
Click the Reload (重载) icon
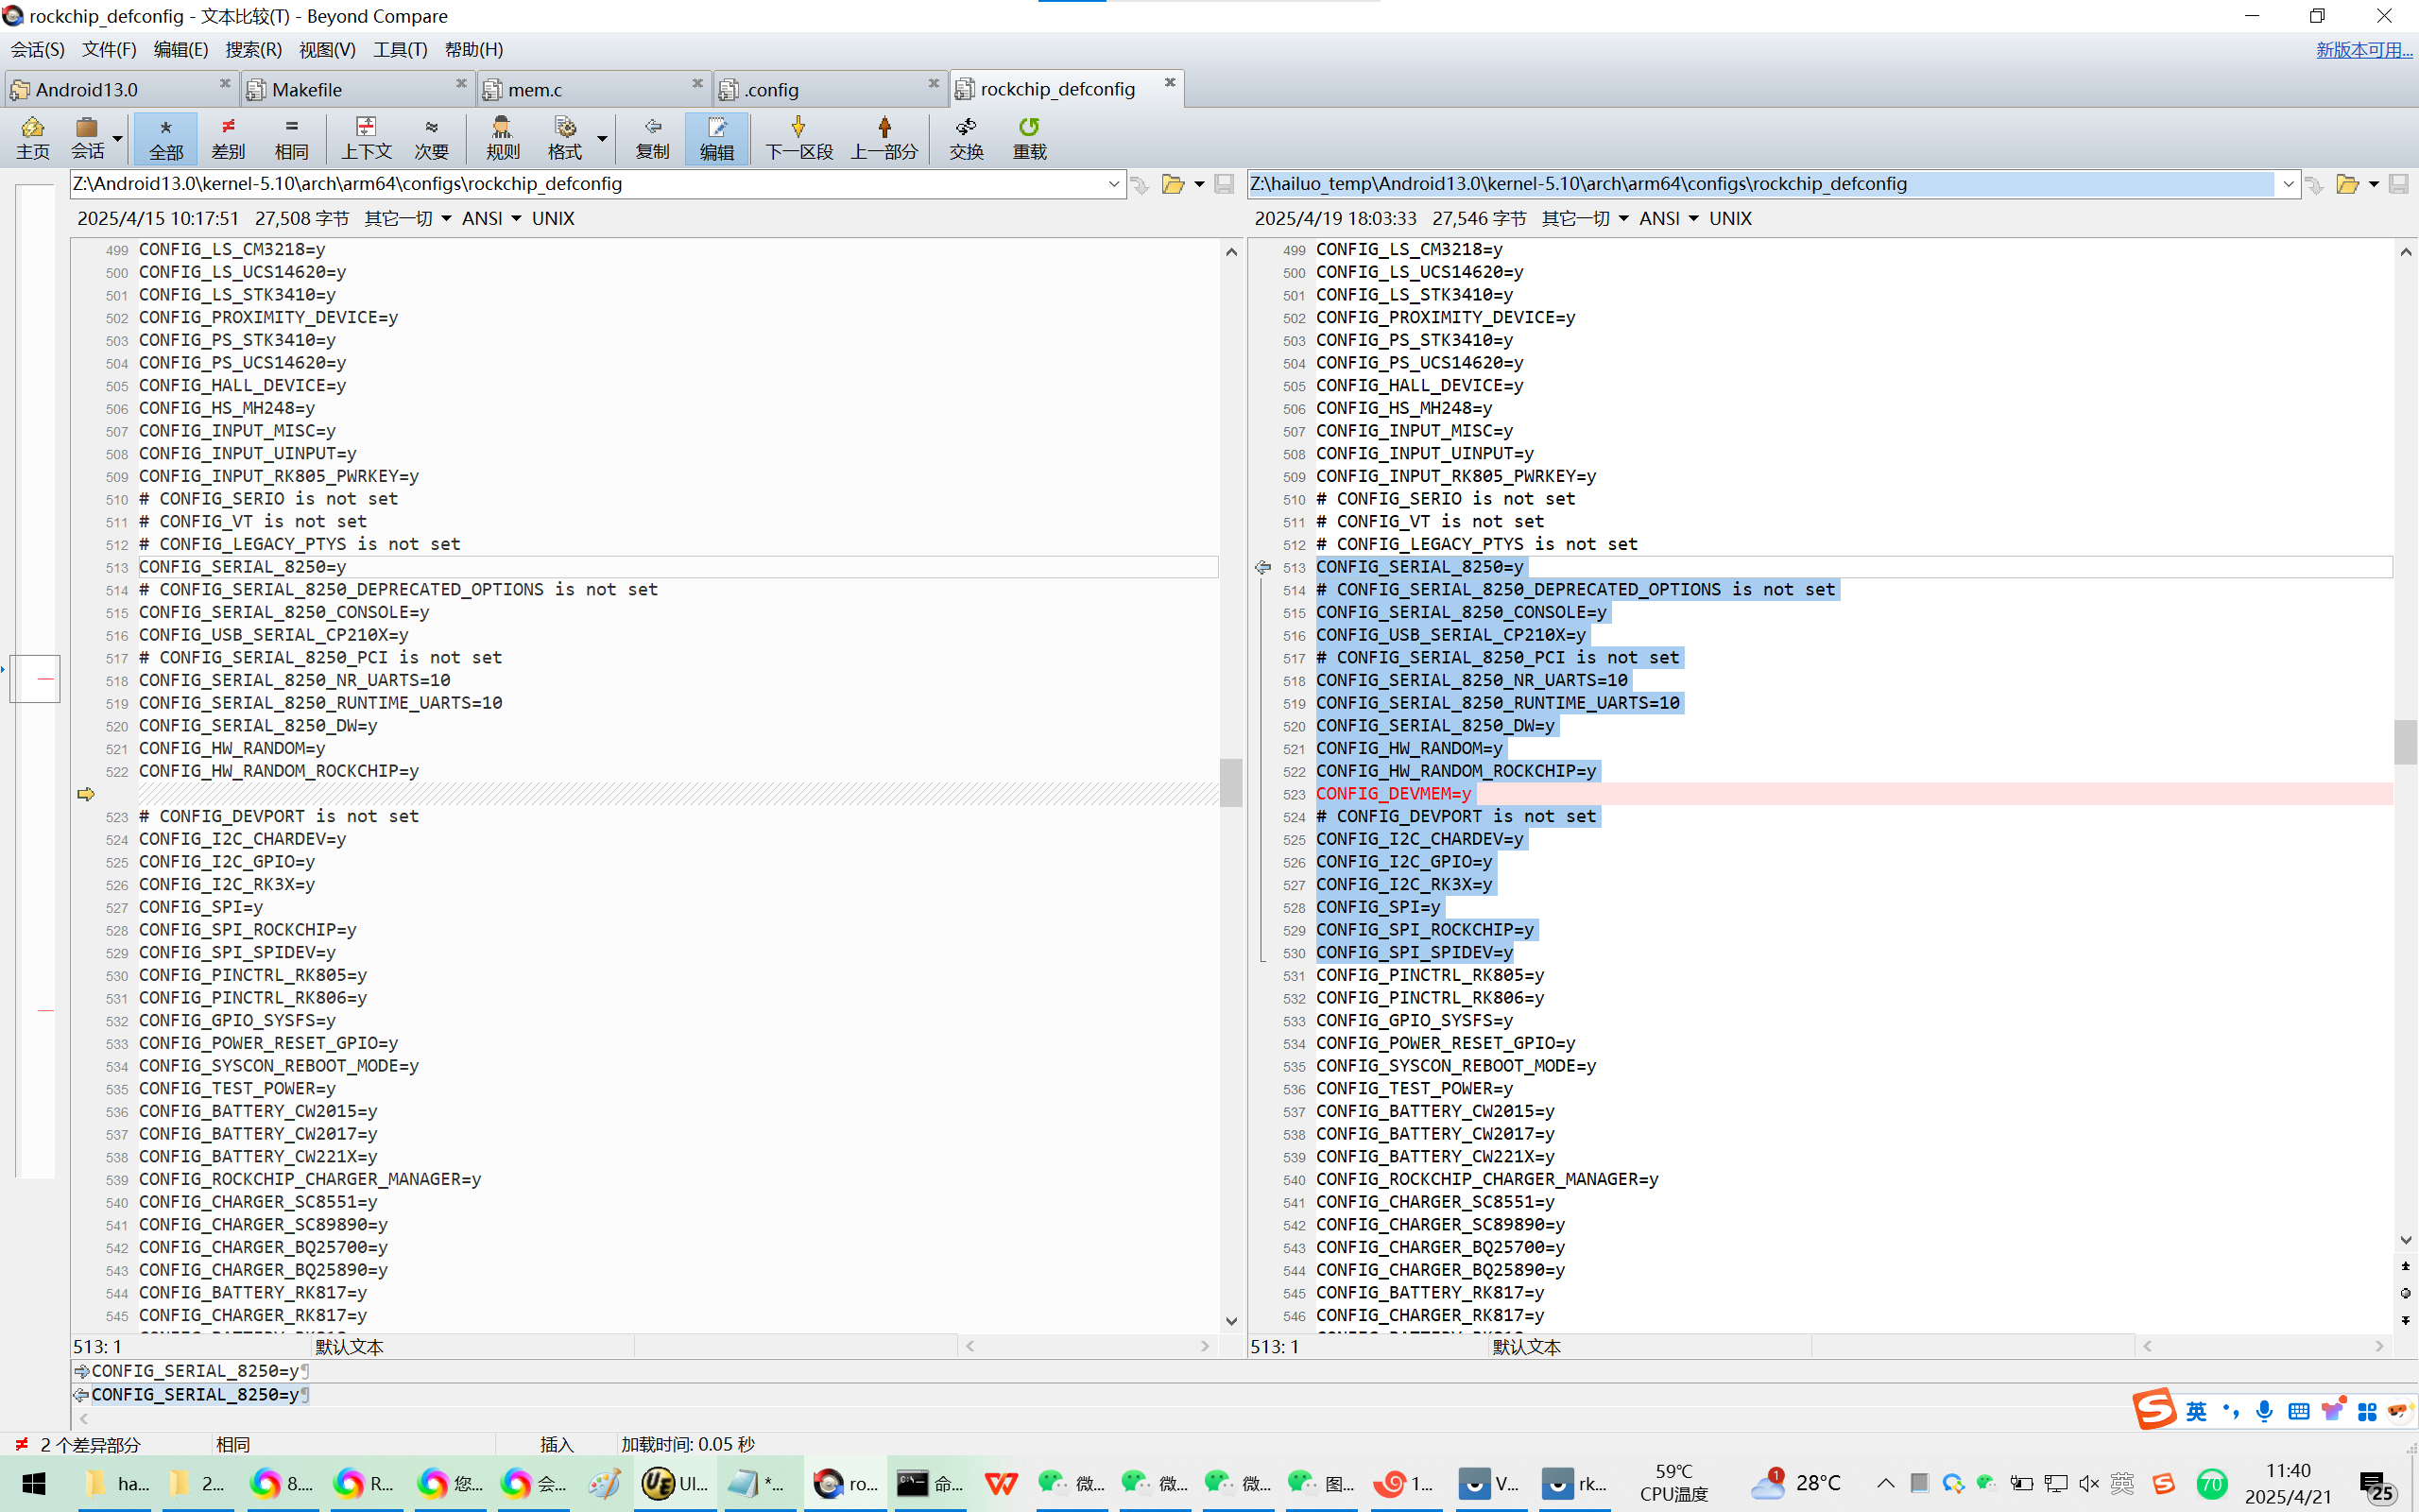tap(1029, 137)
